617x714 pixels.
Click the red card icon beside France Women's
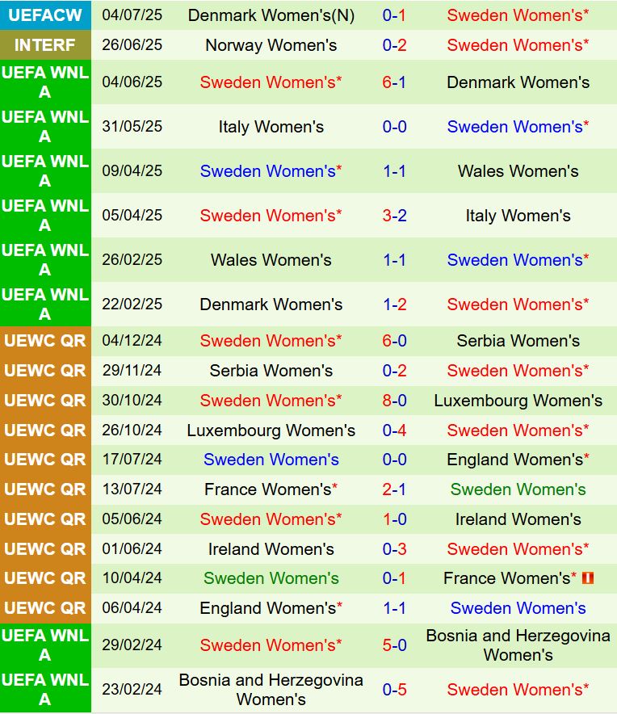587,578
